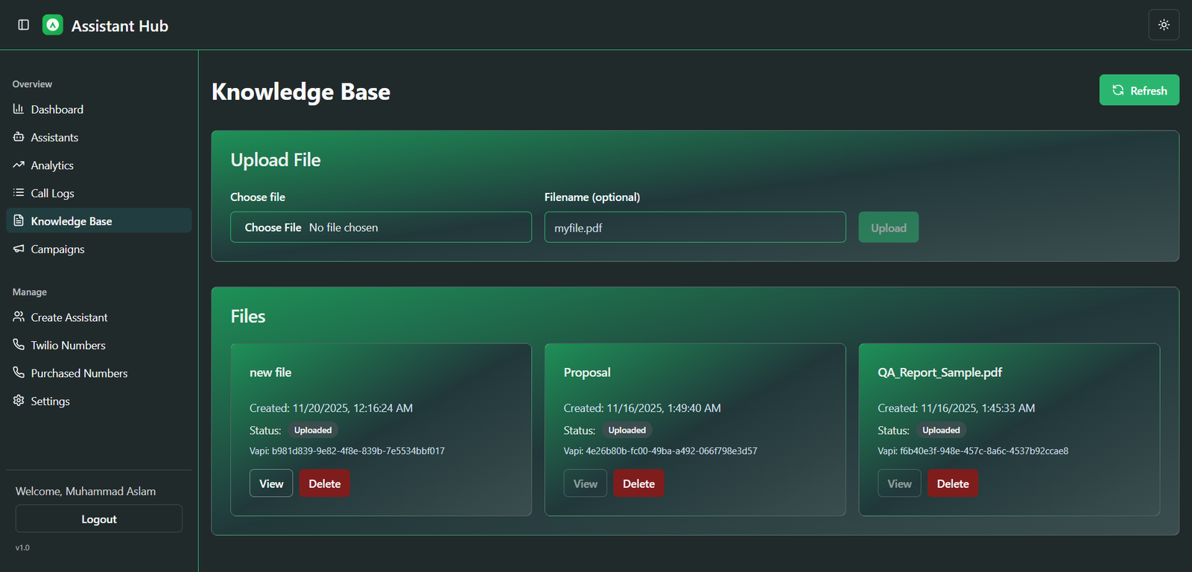
Task: Click the Dashboard bar chart icon
Action: tap(19, 109)
